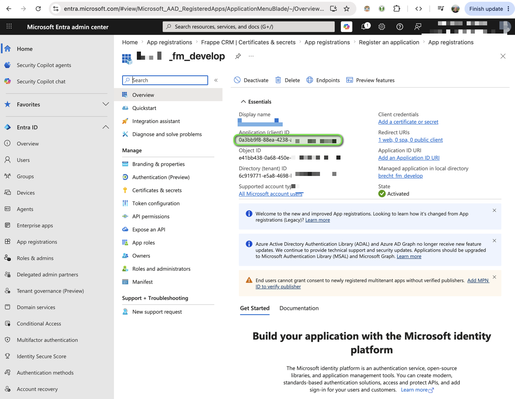Dismiss the welcome App registrations notice
This screenshot has height=399, width=515.
click(x=494, y=210)
